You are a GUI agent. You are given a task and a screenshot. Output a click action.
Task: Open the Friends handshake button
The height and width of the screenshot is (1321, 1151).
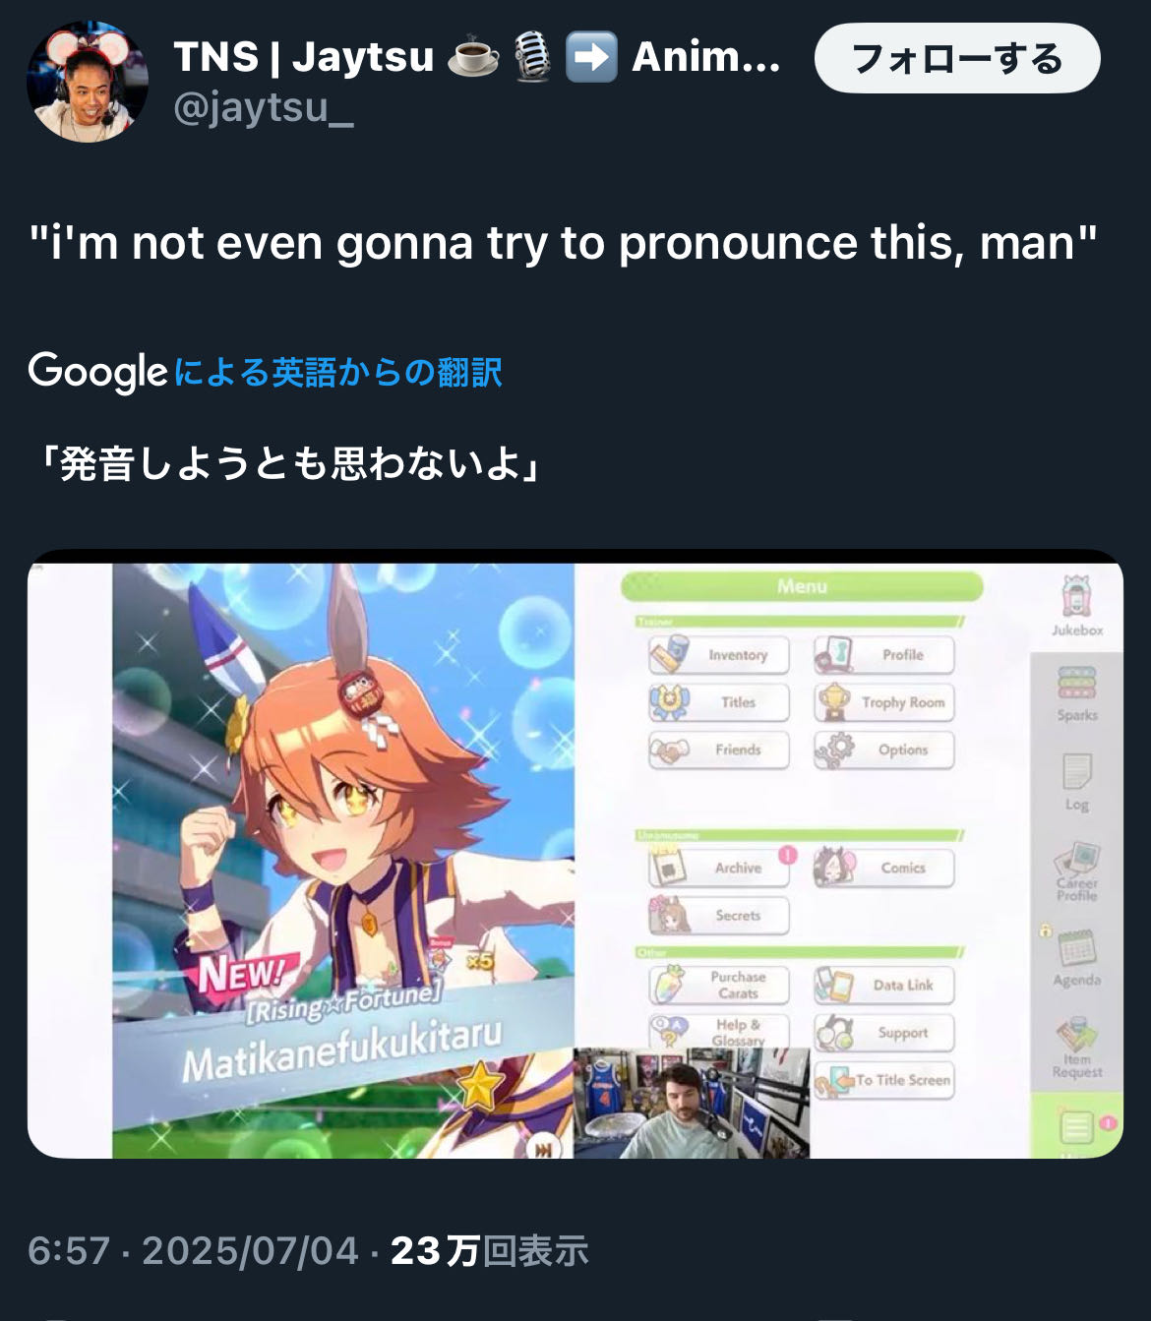point(719,750)
